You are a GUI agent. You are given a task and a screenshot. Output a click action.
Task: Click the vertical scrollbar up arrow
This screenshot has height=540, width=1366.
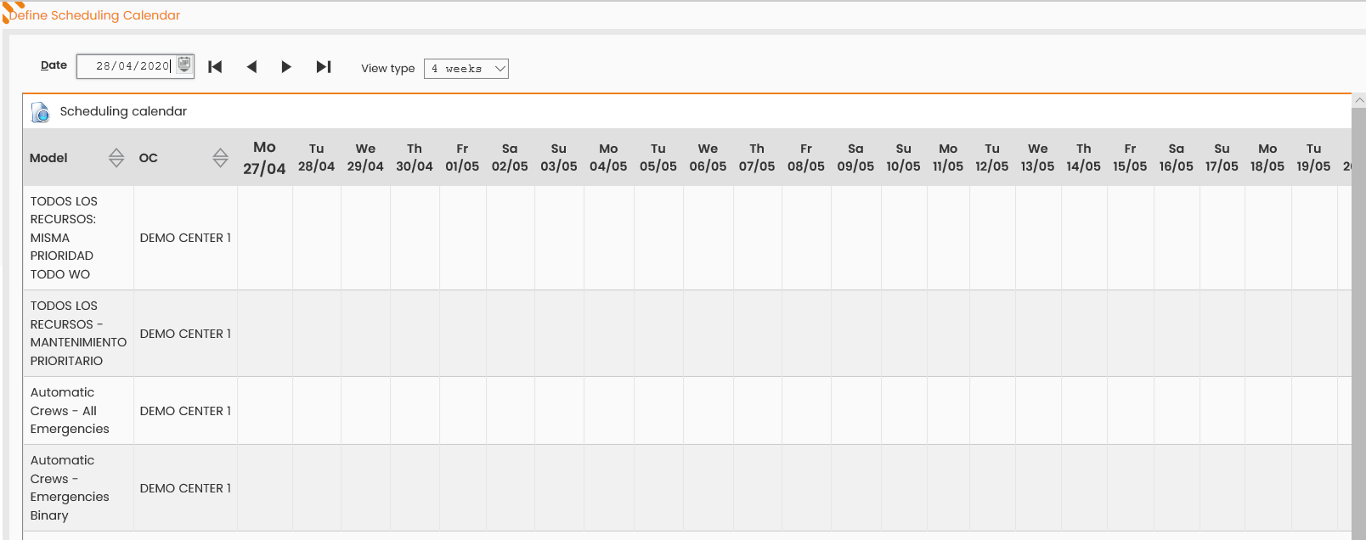1359,100
